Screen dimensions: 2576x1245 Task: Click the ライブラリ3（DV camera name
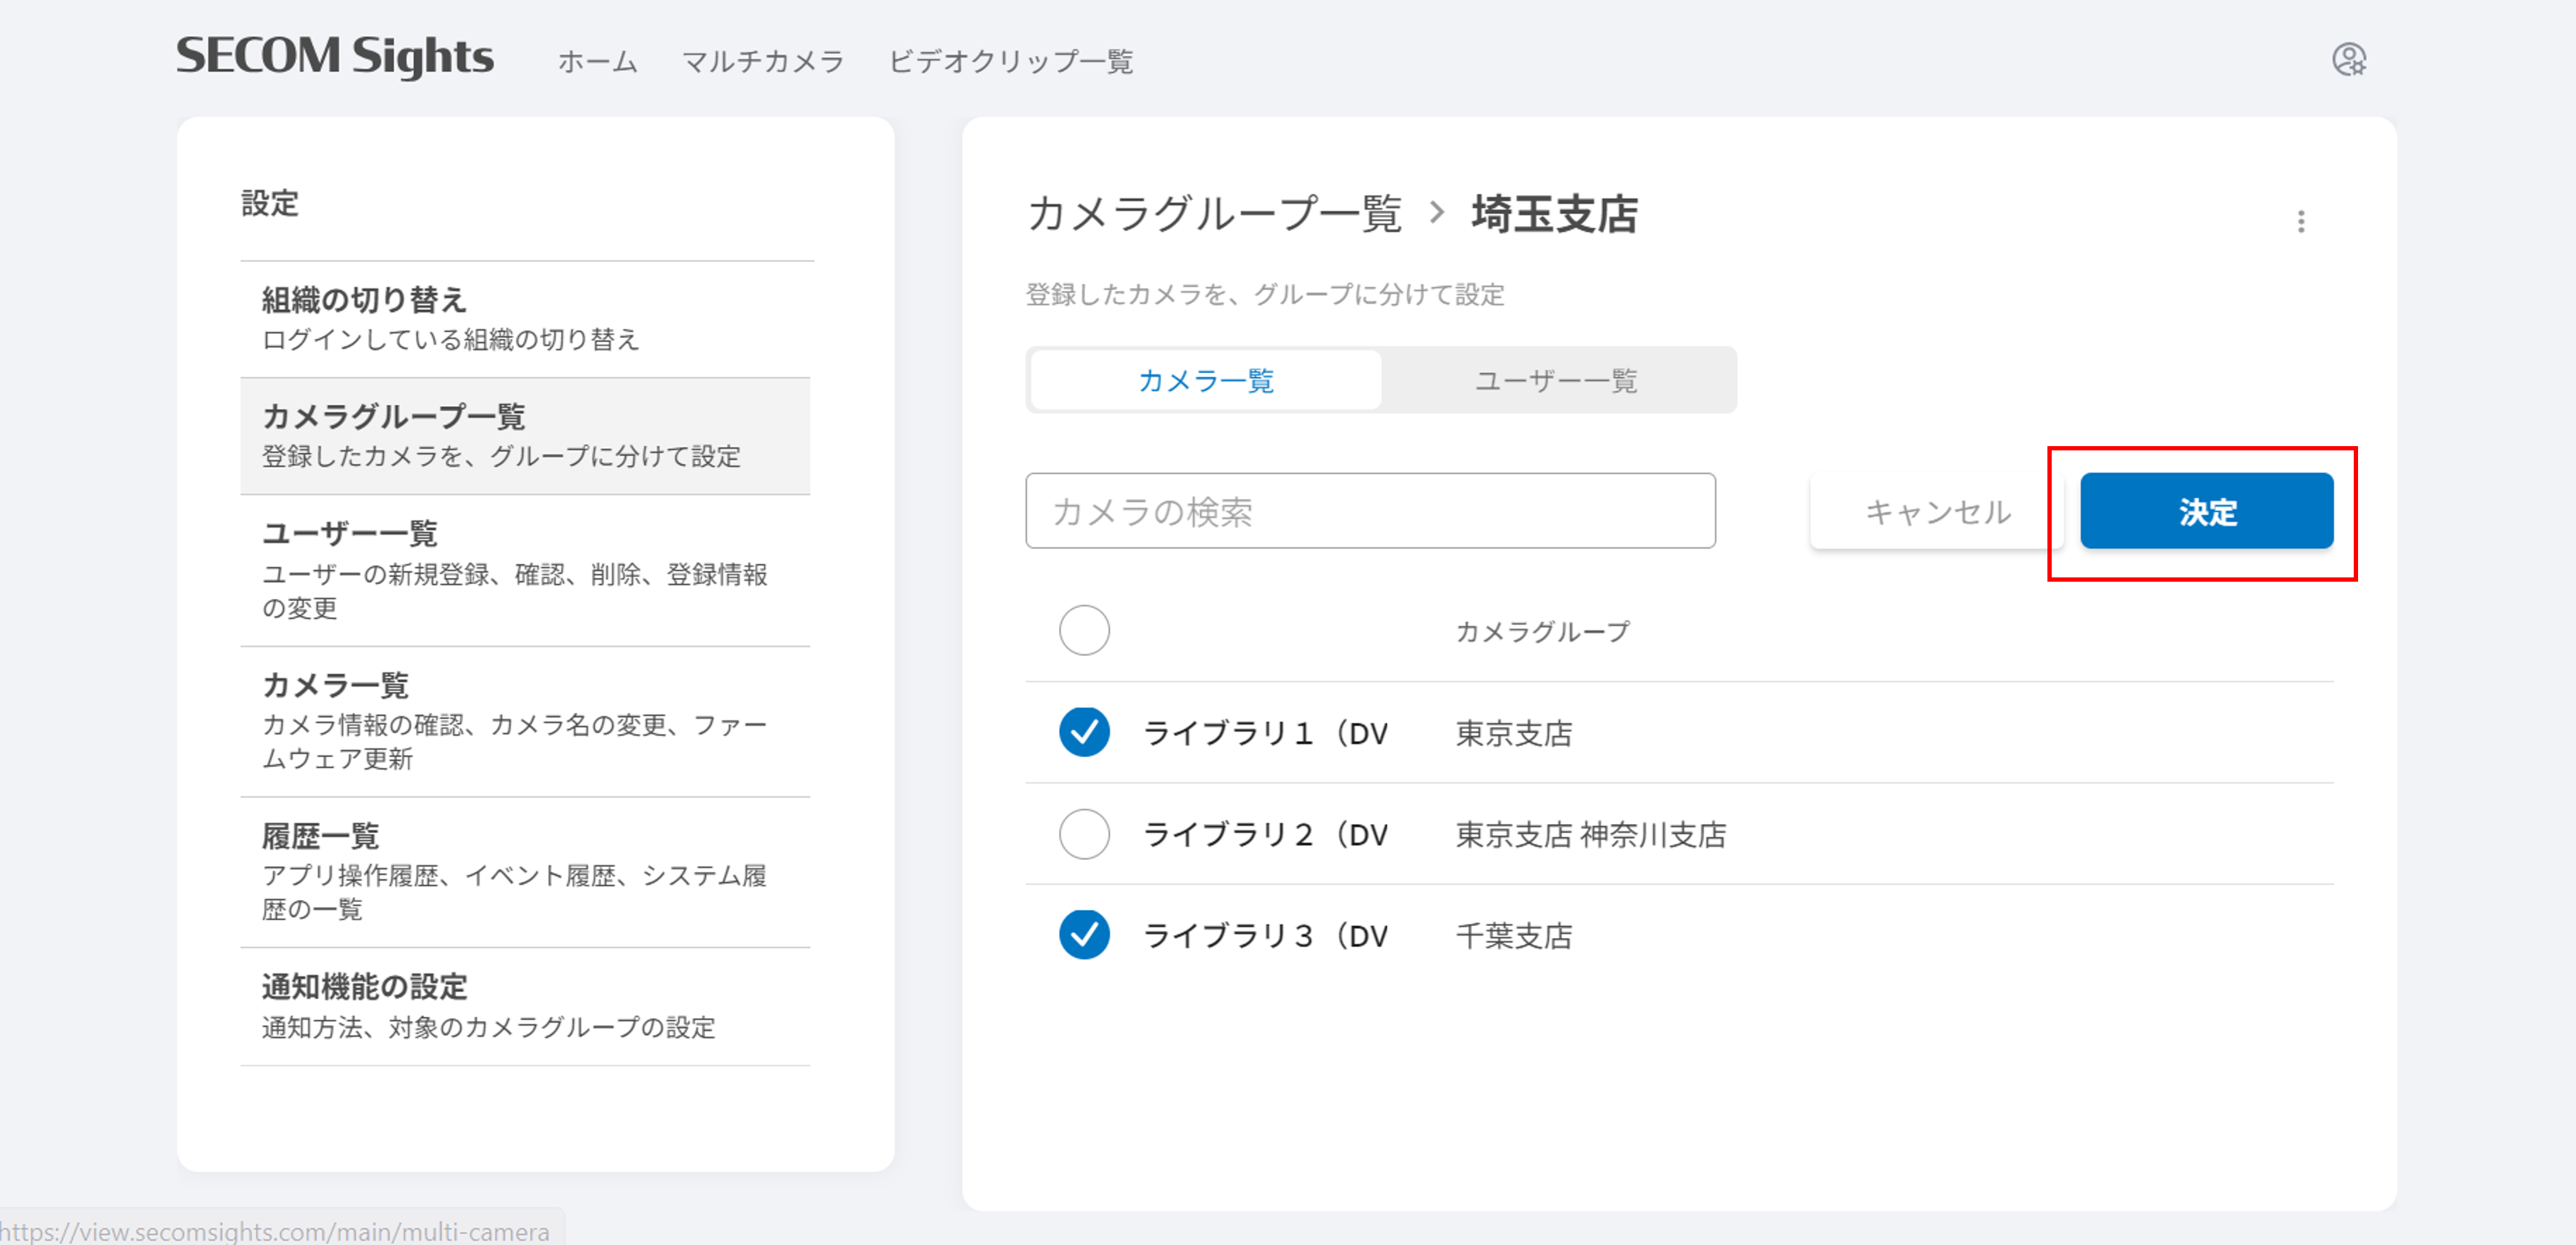(1266, 935)
